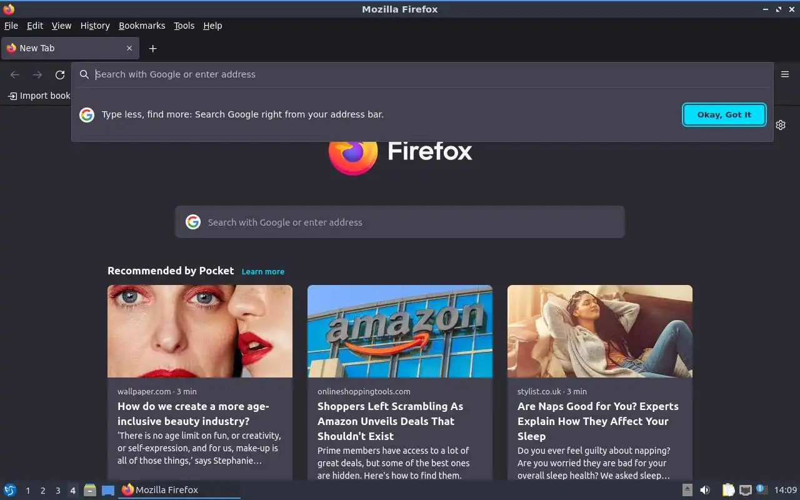The height and width of the screenshot is (500, 800).
Task: Click the magnifier icon in address bar
Action: point(84,74)
